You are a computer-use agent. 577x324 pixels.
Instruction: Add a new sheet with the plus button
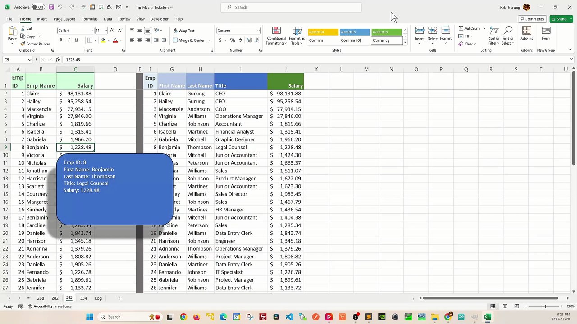point(120,298)
